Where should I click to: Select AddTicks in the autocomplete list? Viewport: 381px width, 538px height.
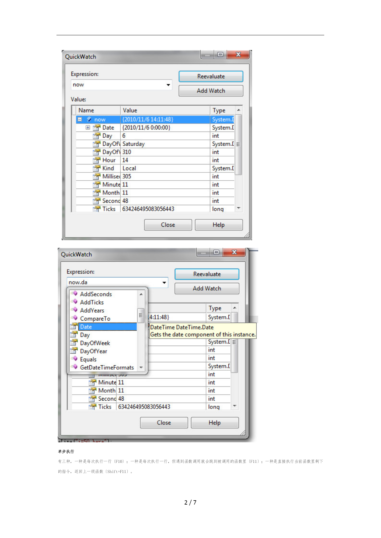92,302
